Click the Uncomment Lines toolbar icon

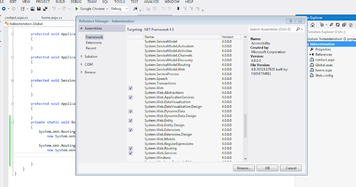(170, 9)
